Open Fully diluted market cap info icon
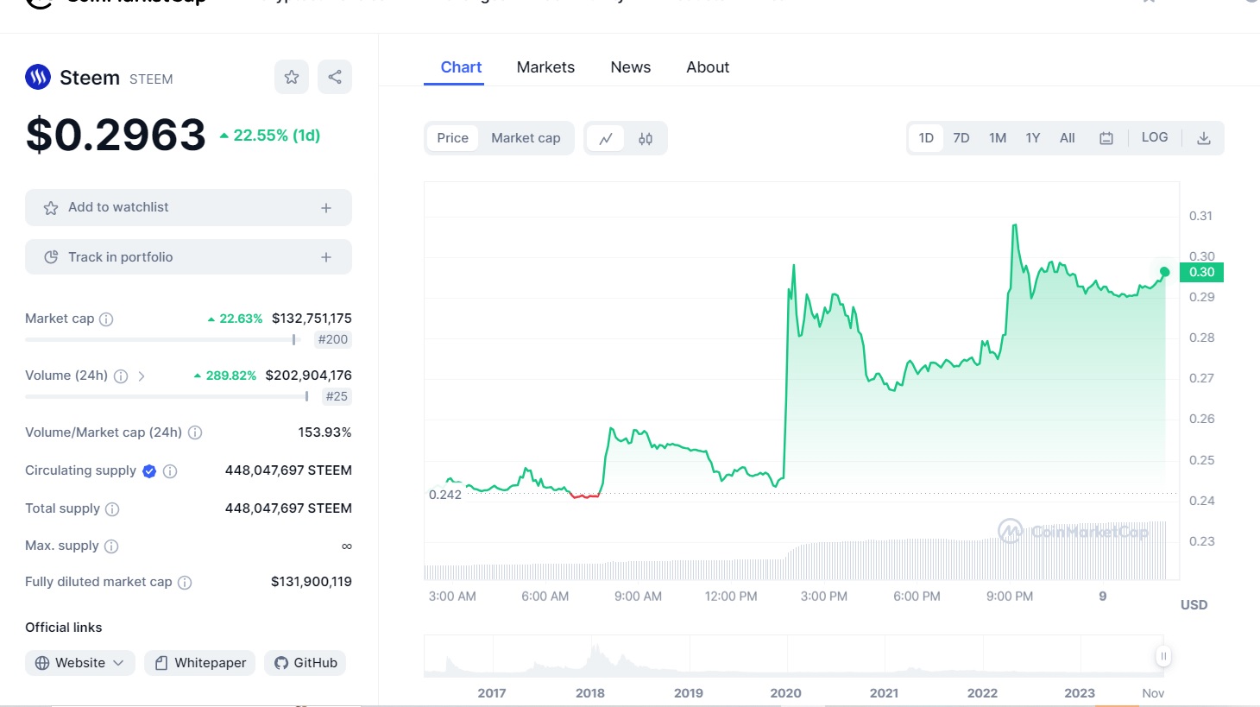 pyautogui.click(x=185, y=583)
